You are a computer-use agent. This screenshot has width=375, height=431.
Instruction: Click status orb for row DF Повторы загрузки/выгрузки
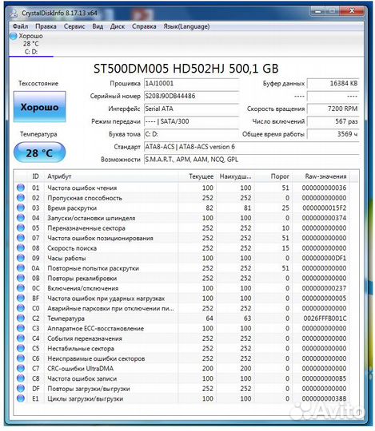click(x=21, y=388)
